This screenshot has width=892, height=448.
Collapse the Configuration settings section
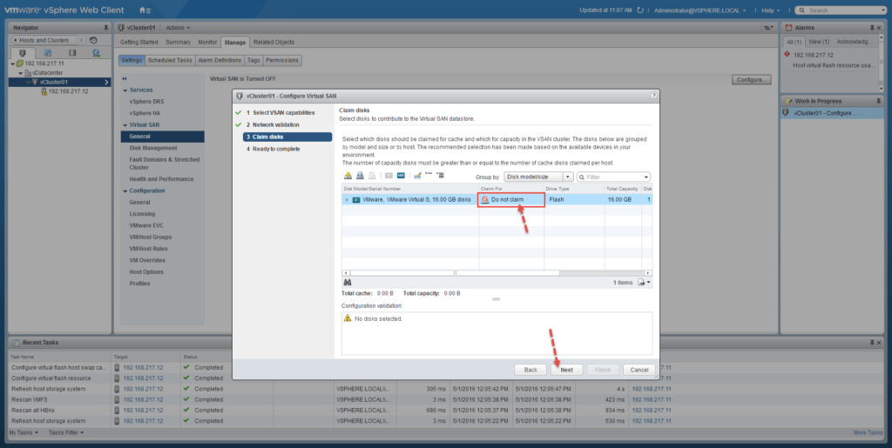125,191
